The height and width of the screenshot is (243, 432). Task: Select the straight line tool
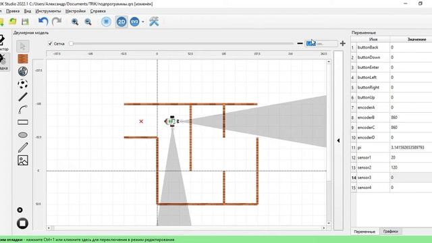click(x=23, y=97)
